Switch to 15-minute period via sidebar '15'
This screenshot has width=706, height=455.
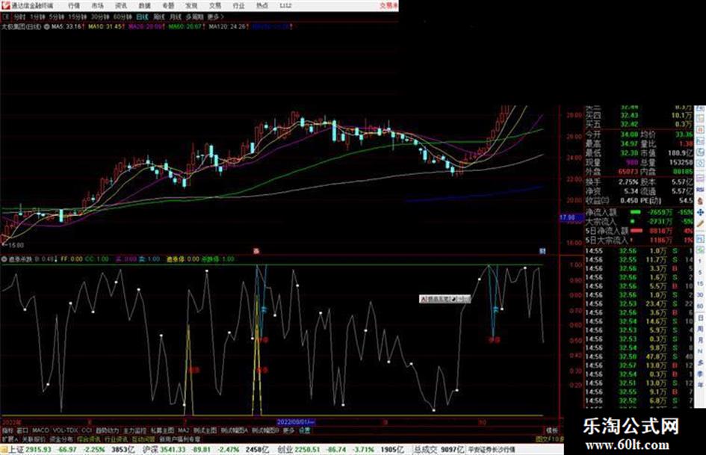click(x=700, y=284)
